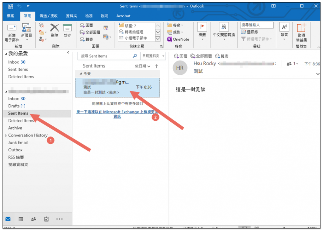Collapse the 今天 group header

[x=81, y=73]
